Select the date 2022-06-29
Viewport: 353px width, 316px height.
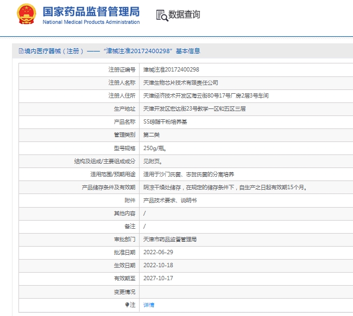click(158, 253)
